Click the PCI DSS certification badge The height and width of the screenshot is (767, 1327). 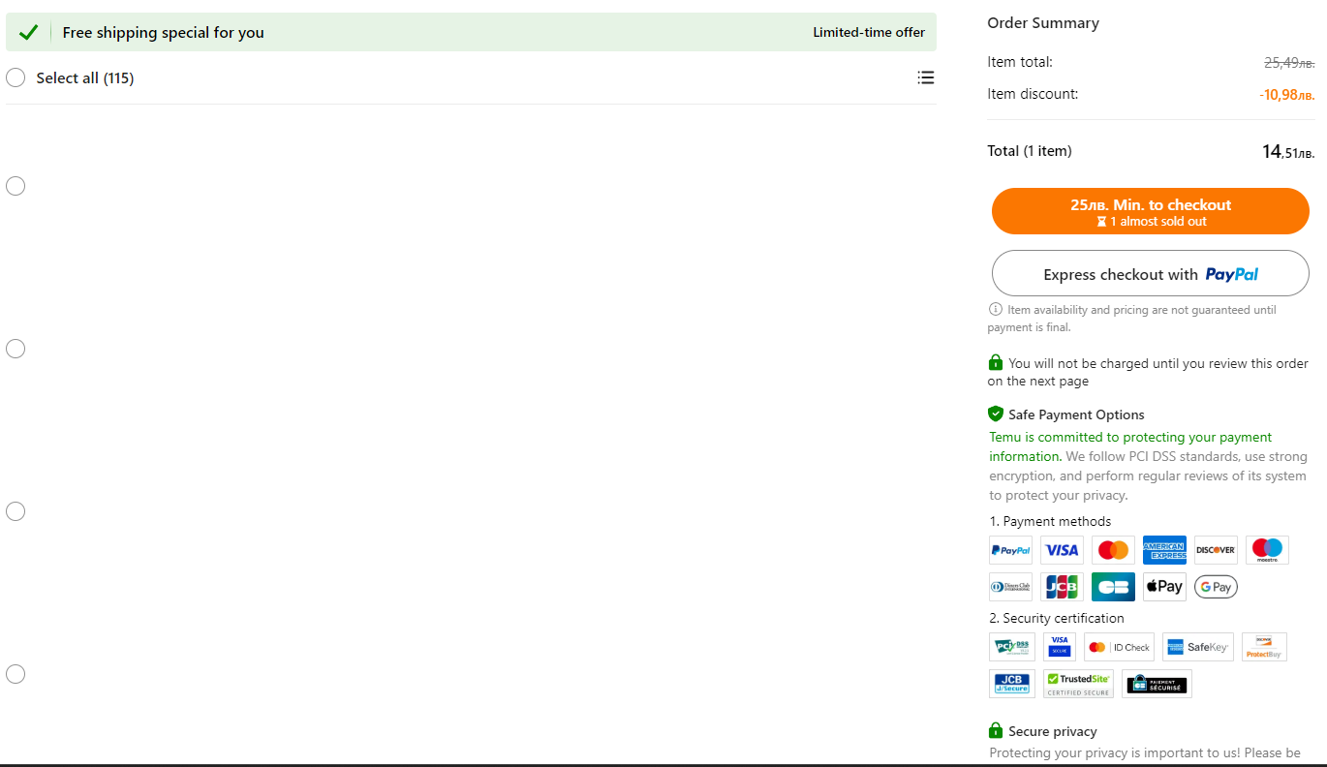click(1011, 647)
